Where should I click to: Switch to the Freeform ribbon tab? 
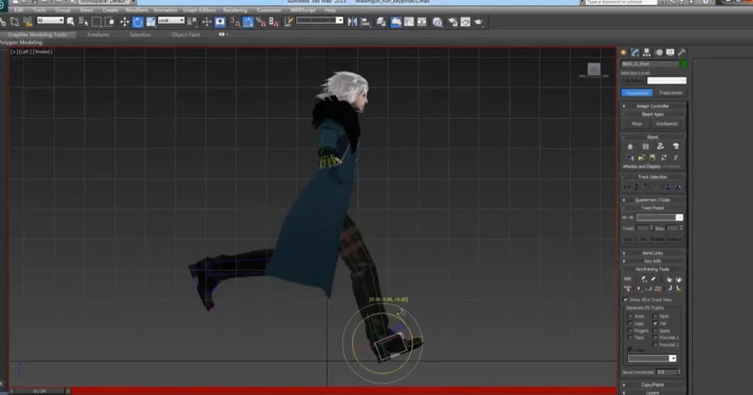[x=98, y=35]
